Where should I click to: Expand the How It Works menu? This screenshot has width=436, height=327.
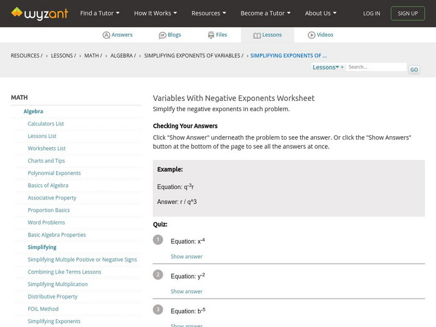tap(156, 13)
